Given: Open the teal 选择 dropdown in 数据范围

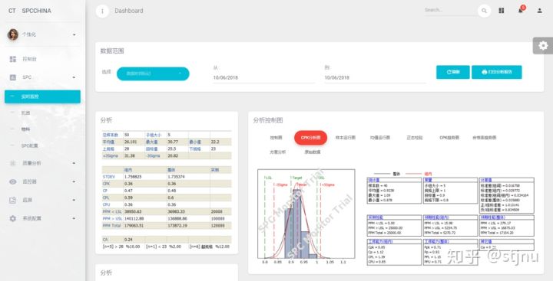Looking at the screenshot, I should pos(153,74).
